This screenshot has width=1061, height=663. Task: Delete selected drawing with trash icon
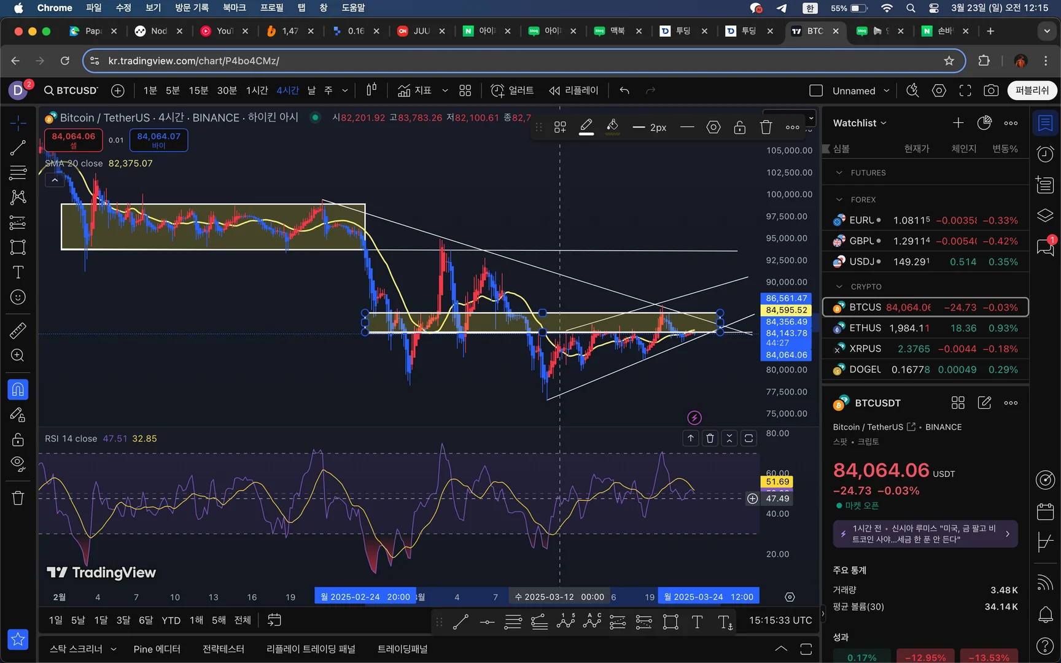pos(766,127)
